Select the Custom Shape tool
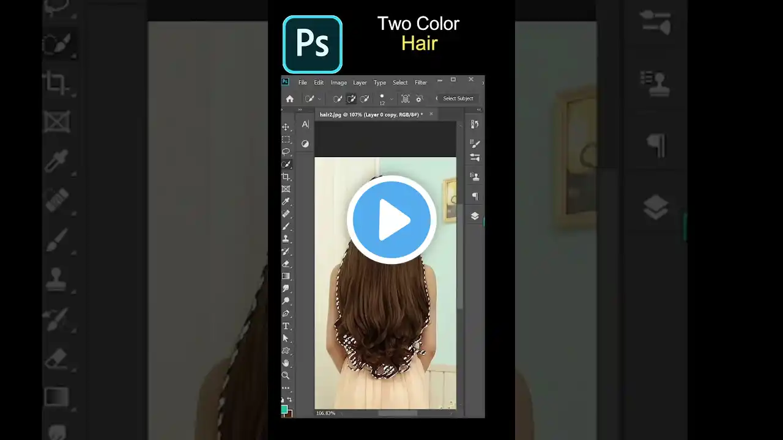 (286, 350)
